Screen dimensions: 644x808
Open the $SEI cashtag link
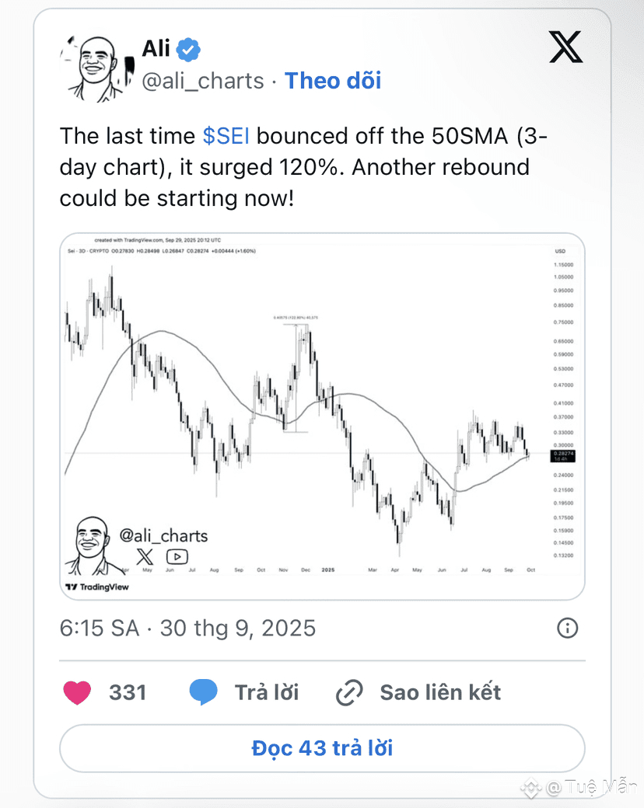tap(226, 136)
